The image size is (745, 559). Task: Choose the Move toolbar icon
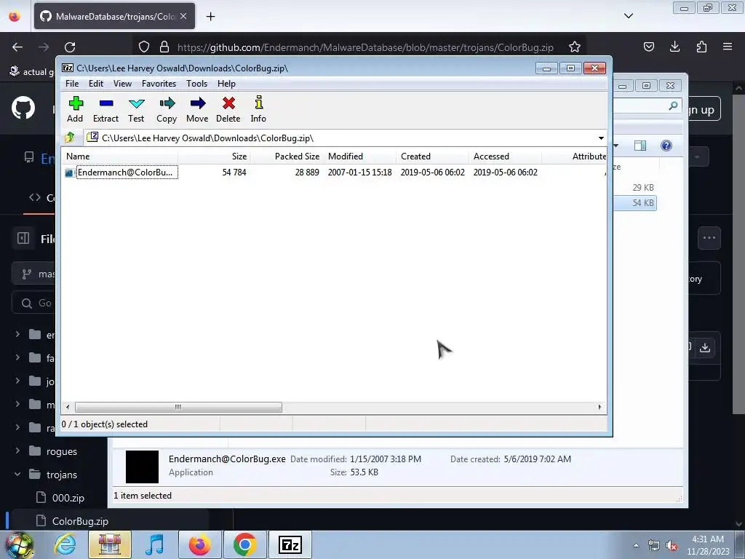point(197,110)
